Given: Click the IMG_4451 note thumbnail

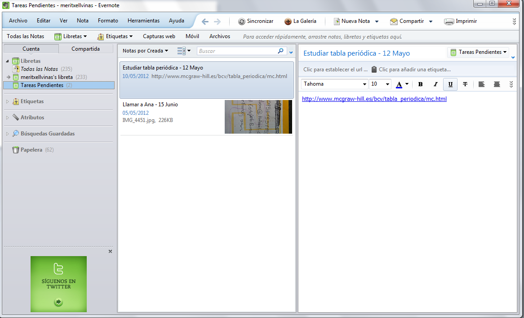Looking at the screenshot, I should click(258, 117).
